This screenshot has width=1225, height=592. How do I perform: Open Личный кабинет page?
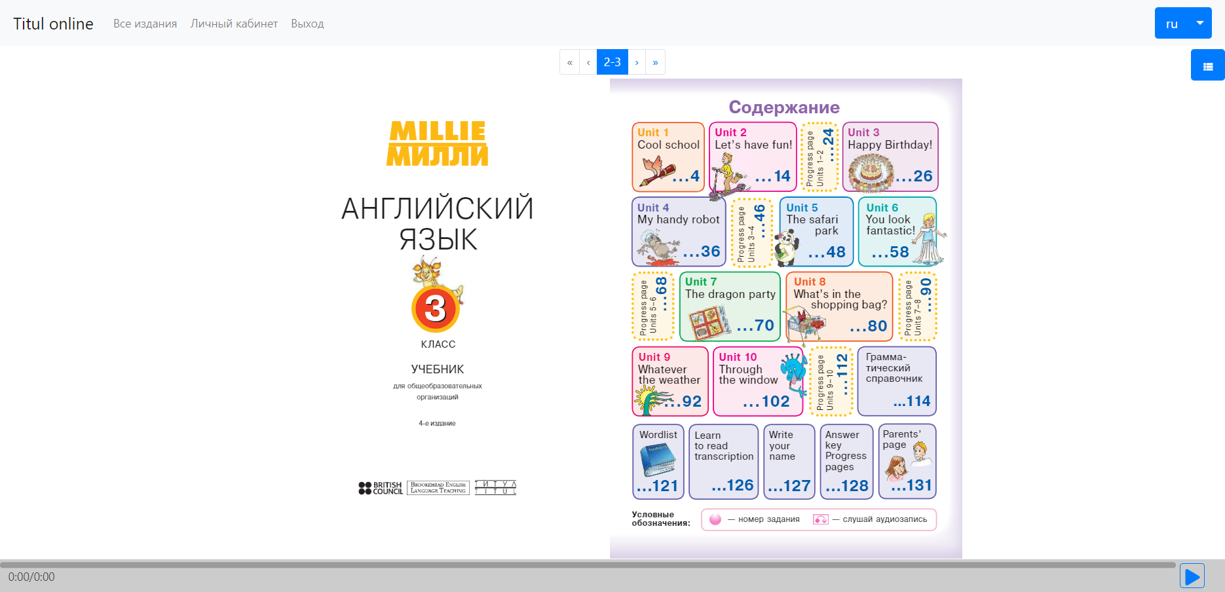click(x=234, y=24)
